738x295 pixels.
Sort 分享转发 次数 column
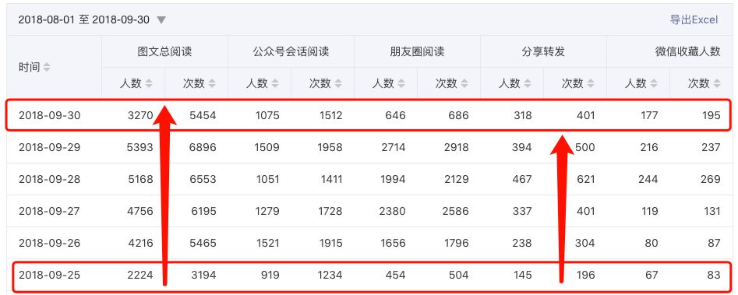click(x=590, y=83)
